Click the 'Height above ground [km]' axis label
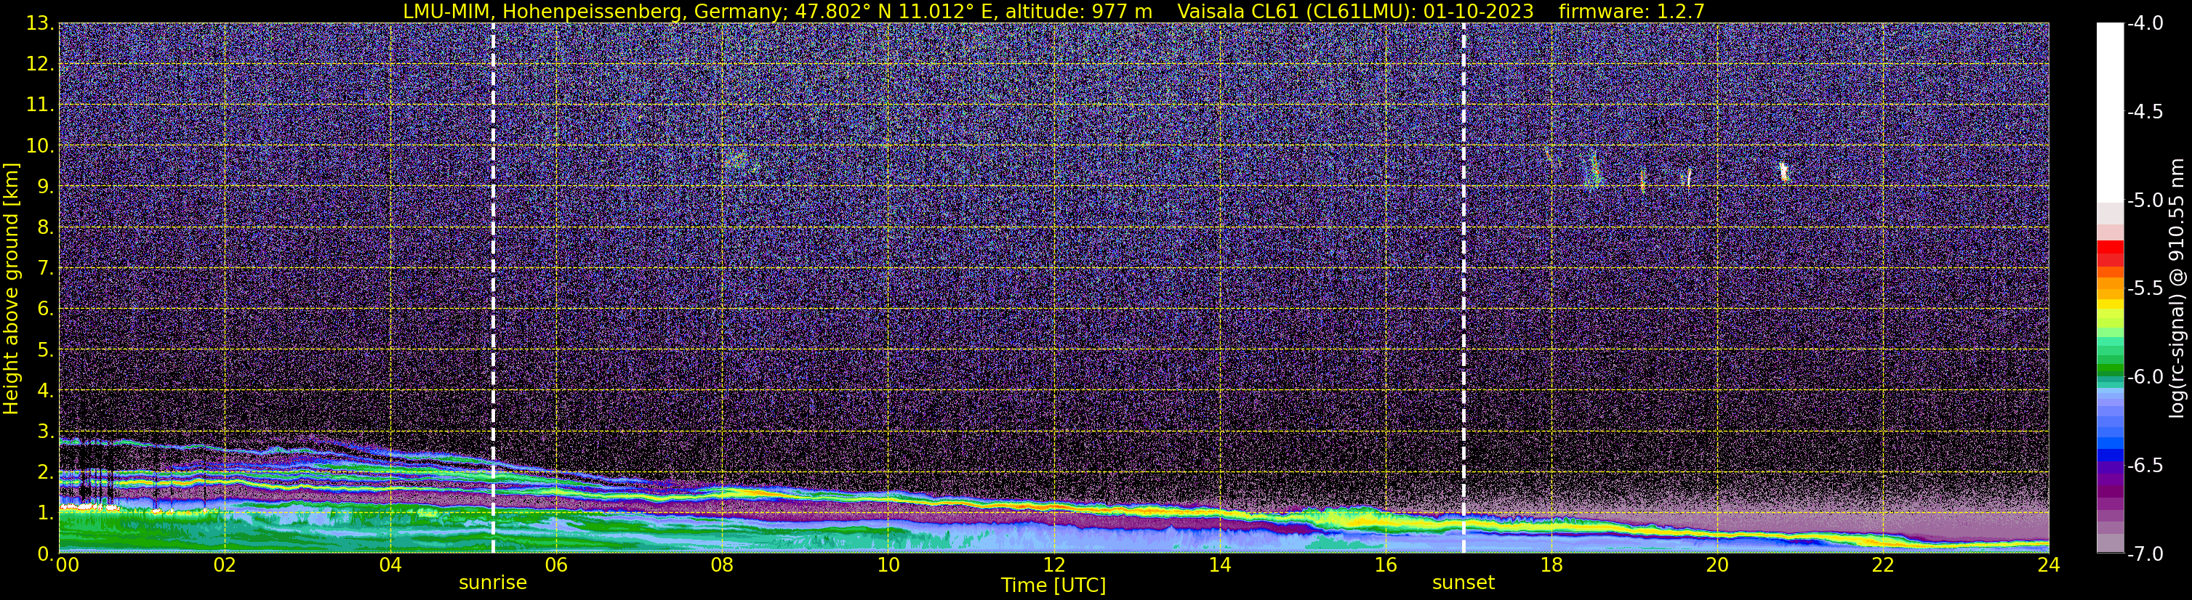The image size is (2192, 600). point(11,288)
